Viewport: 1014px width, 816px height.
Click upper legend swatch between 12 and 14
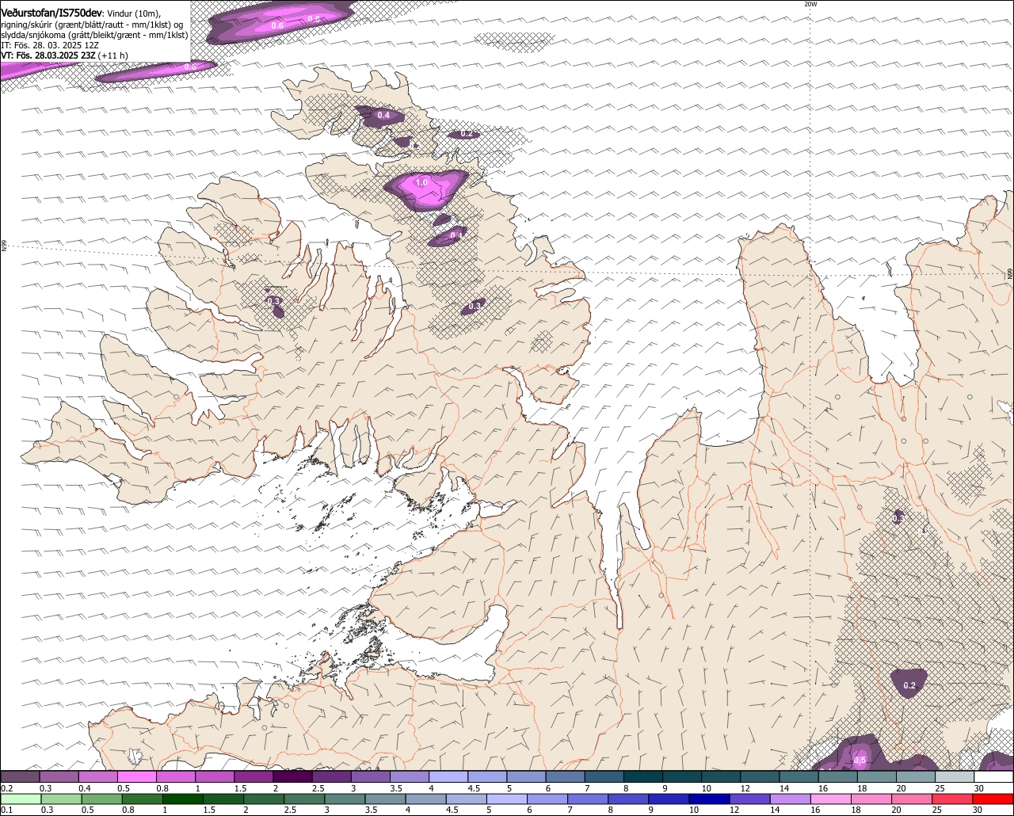(x=760, y=777)
